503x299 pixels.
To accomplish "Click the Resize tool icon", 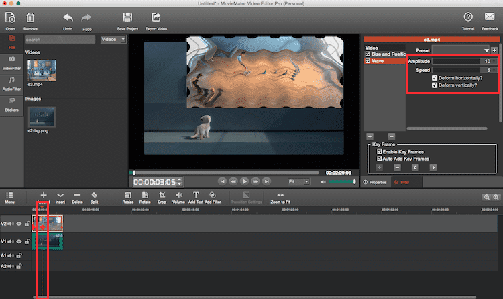I will 127,195.
